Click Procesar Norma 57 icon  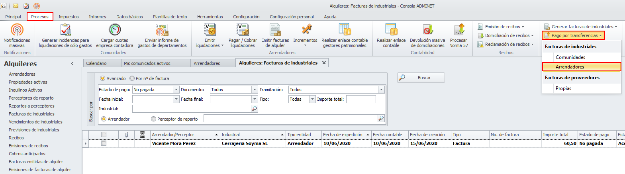[x=459, y=30]
